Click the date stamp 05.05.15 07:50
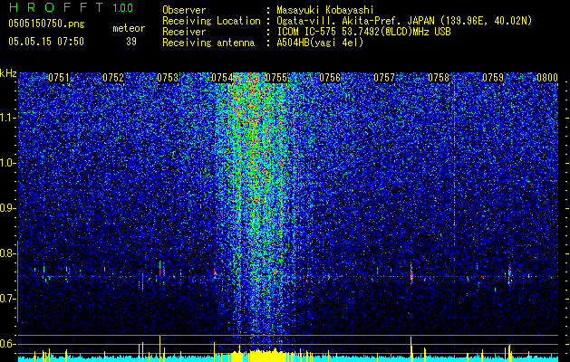570x362 pixels. pyautogui.click(x=46, y=42)
